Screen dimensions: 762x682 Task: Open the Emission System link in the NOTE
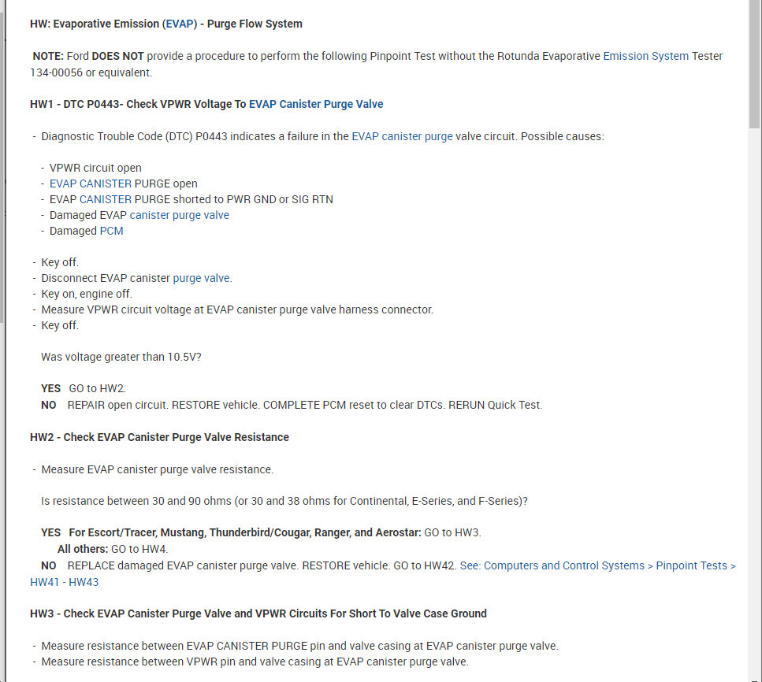tap(645, 56)
